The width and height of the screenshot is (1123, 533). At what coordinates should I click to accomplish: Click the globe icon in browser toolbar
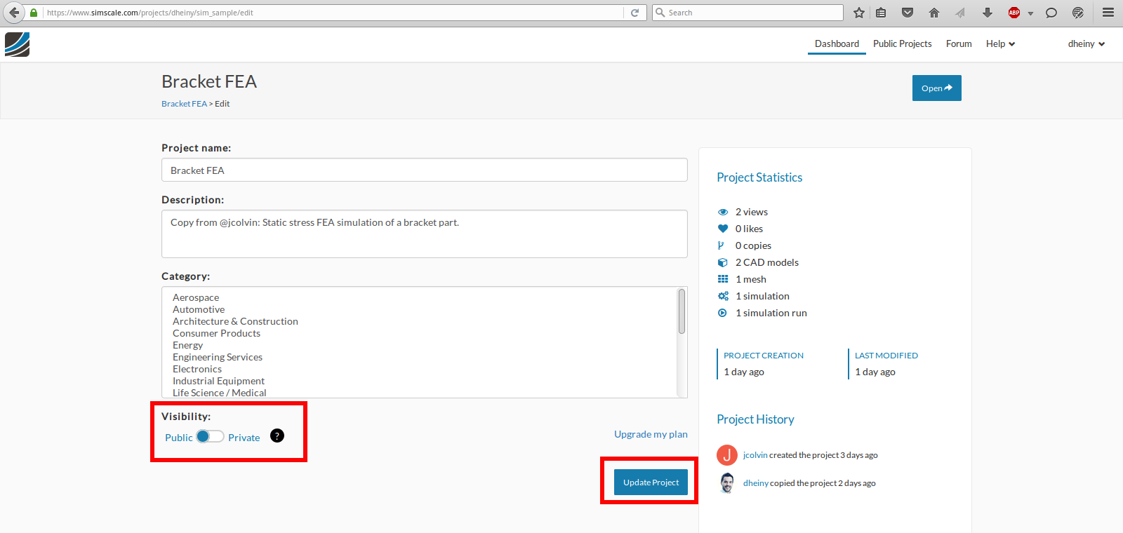point(1078,13)
